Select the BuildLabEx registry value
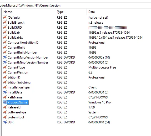 tap(15, 38)
